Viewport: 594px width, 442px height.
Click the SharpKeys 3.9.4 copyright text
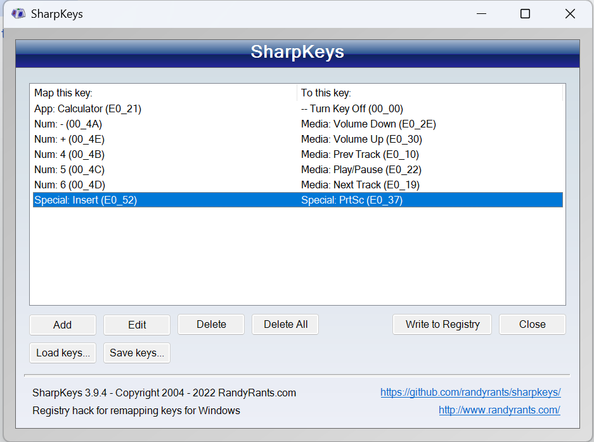pyautogui.click(x=164, y=393)
